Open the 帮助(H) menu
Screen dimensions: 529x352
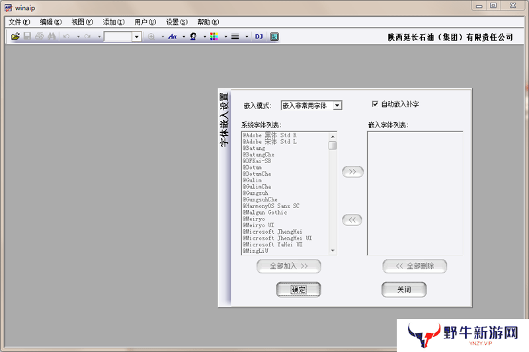pyautogui.click(x=208, y=22)
